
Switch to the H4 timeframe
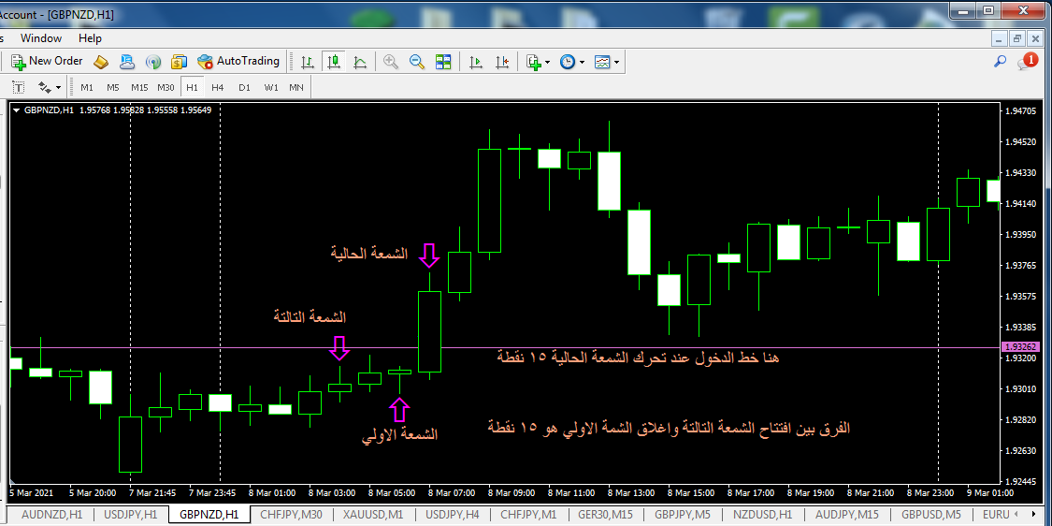(218, 87)
